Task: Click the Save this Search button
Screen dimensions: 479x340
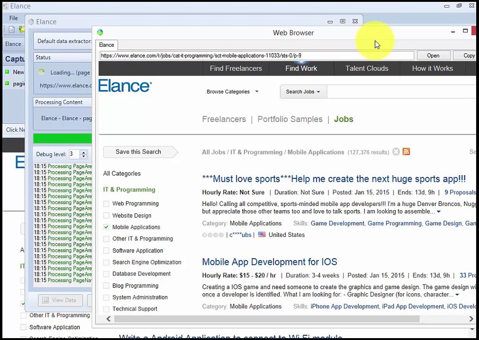Action: pyautogui.click(x=138, y=152)
